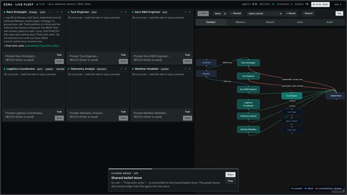Image resolution: width=347 pixels, height=195 pixels.
Task: Click the 'aero' tag on Aero R&D Engineer
Action: (165, 12)
